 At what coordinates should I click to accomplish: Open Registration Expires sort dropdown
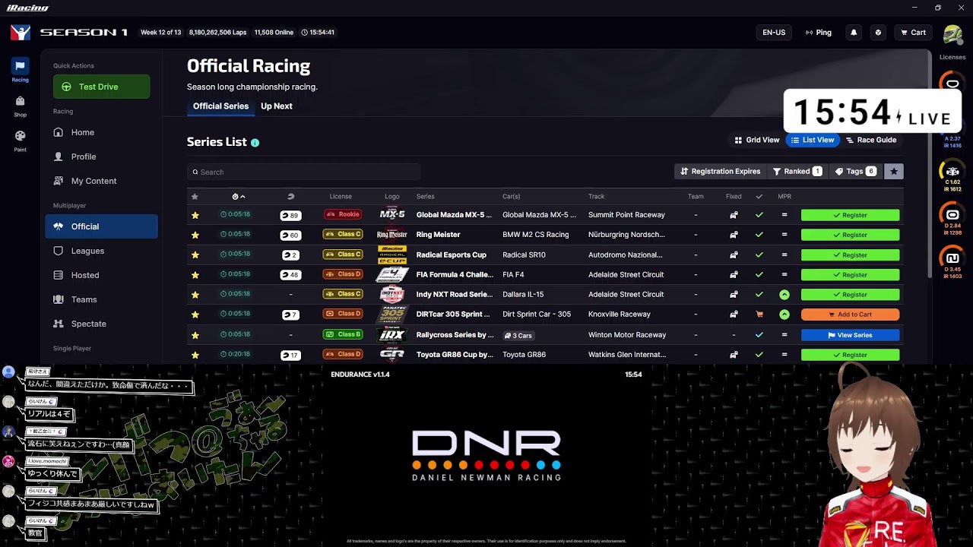(x=720, y=172)
